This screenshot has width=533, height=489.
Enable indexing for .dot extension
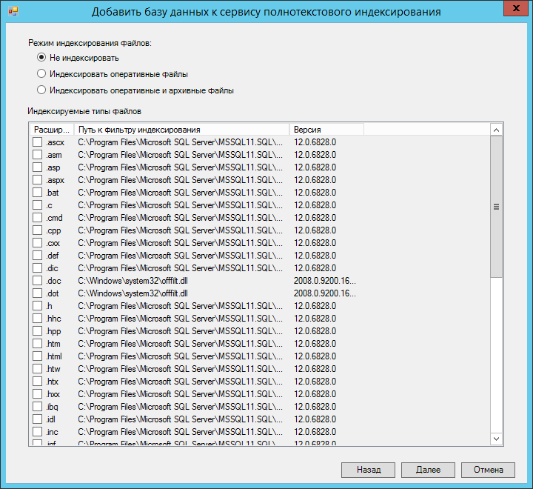[x=38, y=293]
